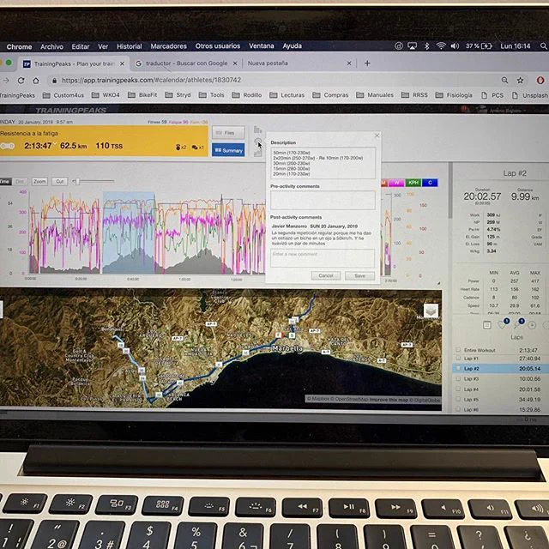
Task: Click Save in comments popup
Action: [359, 276]
